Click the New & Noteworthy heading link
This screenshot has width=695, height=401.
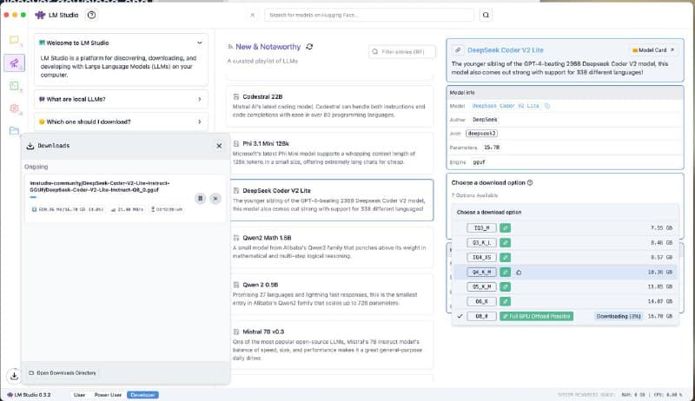268,47
